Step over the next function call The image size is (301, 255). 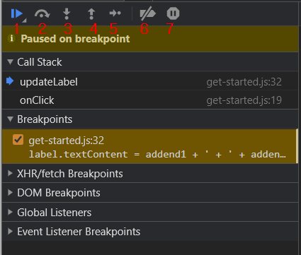click(42, 14)
